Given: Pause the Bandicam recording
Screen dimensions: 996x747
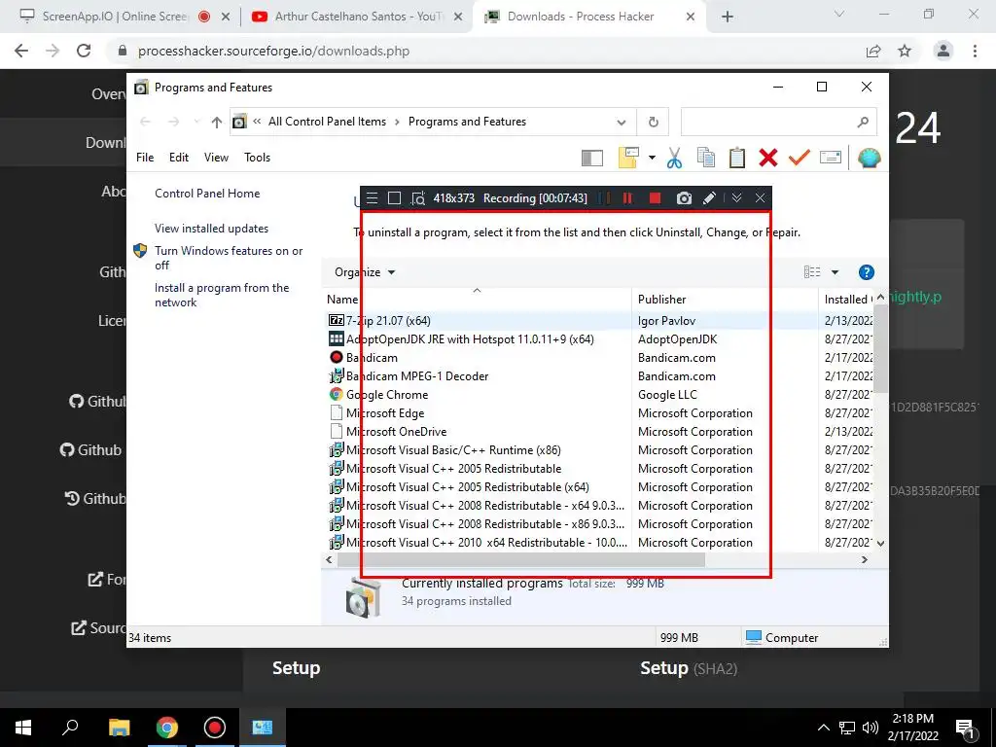Looking at the screenshot, I should tap(627, 198).
